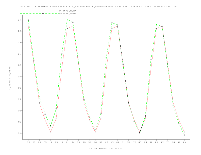Click x-axis forecast hour label 39
Screen dimensions: 201x155
[101, 142]
